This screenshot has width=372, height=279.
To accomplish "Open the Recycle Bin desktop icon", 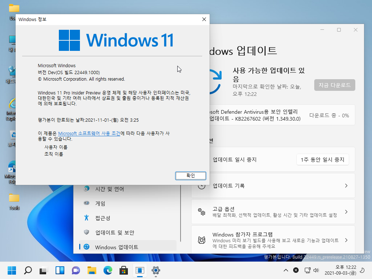I will (x=12, y=139).
